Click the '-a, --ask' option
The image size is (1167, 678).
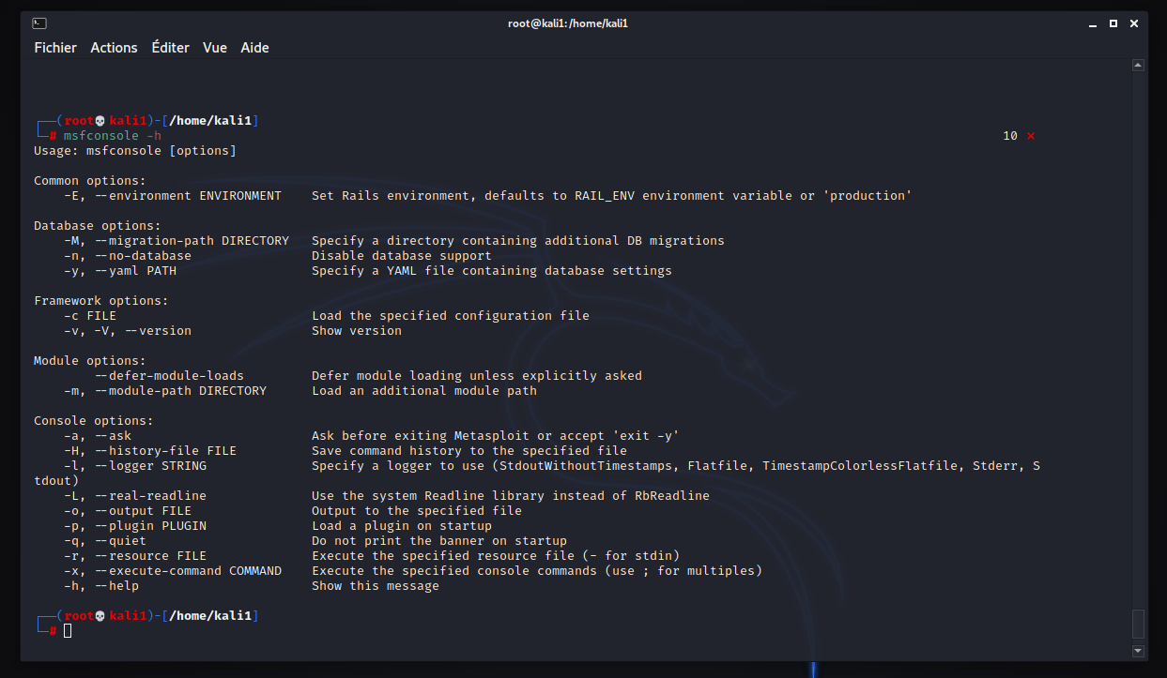pyautogui.click(x=98, y=436)
